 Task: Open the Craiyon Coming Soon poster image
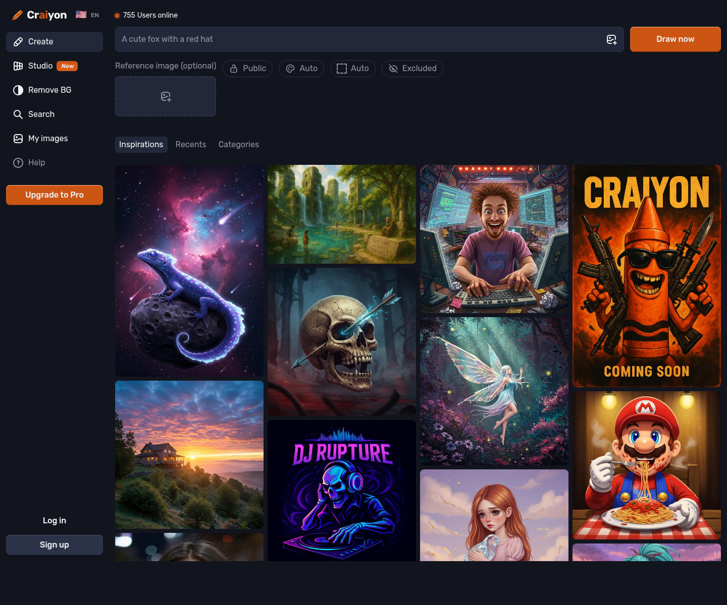pyautogui.click(x=647, y=276)
